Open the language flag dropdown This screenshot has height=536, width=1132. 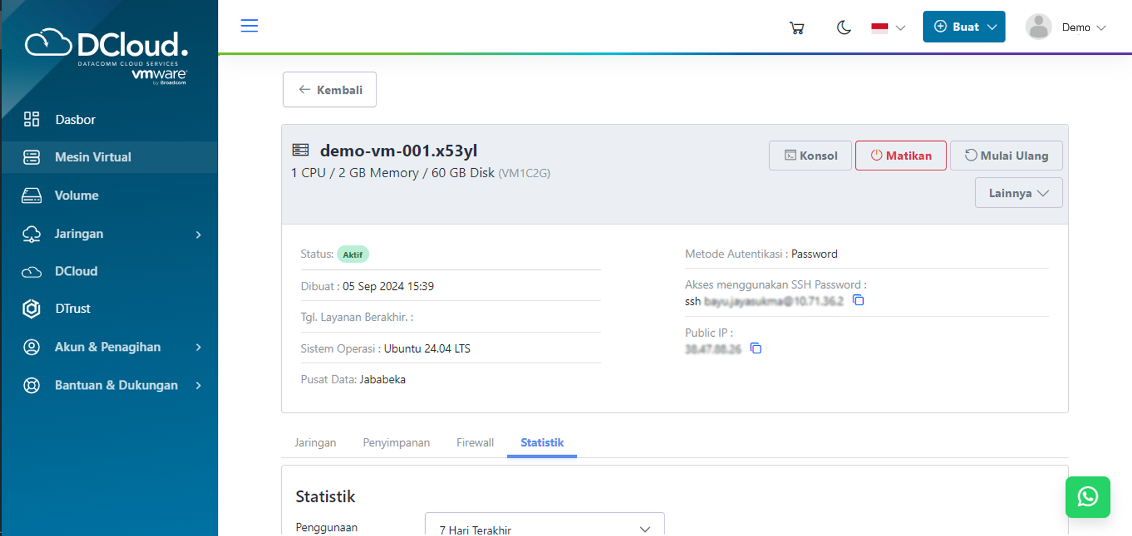pyautogui.click(x=887, y=27)
